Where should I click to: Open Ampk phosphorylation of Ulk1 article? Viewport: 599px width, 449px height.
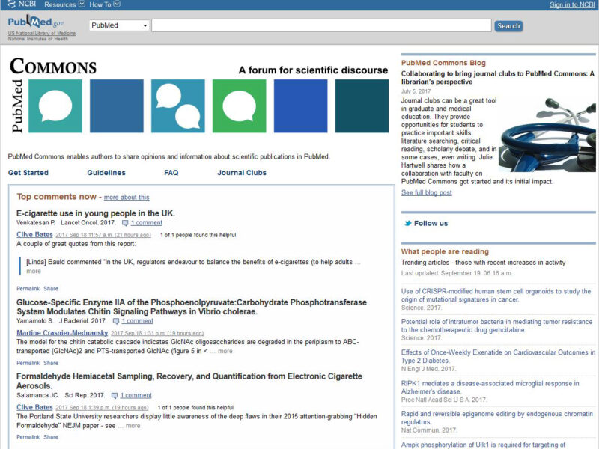point(483,445)
